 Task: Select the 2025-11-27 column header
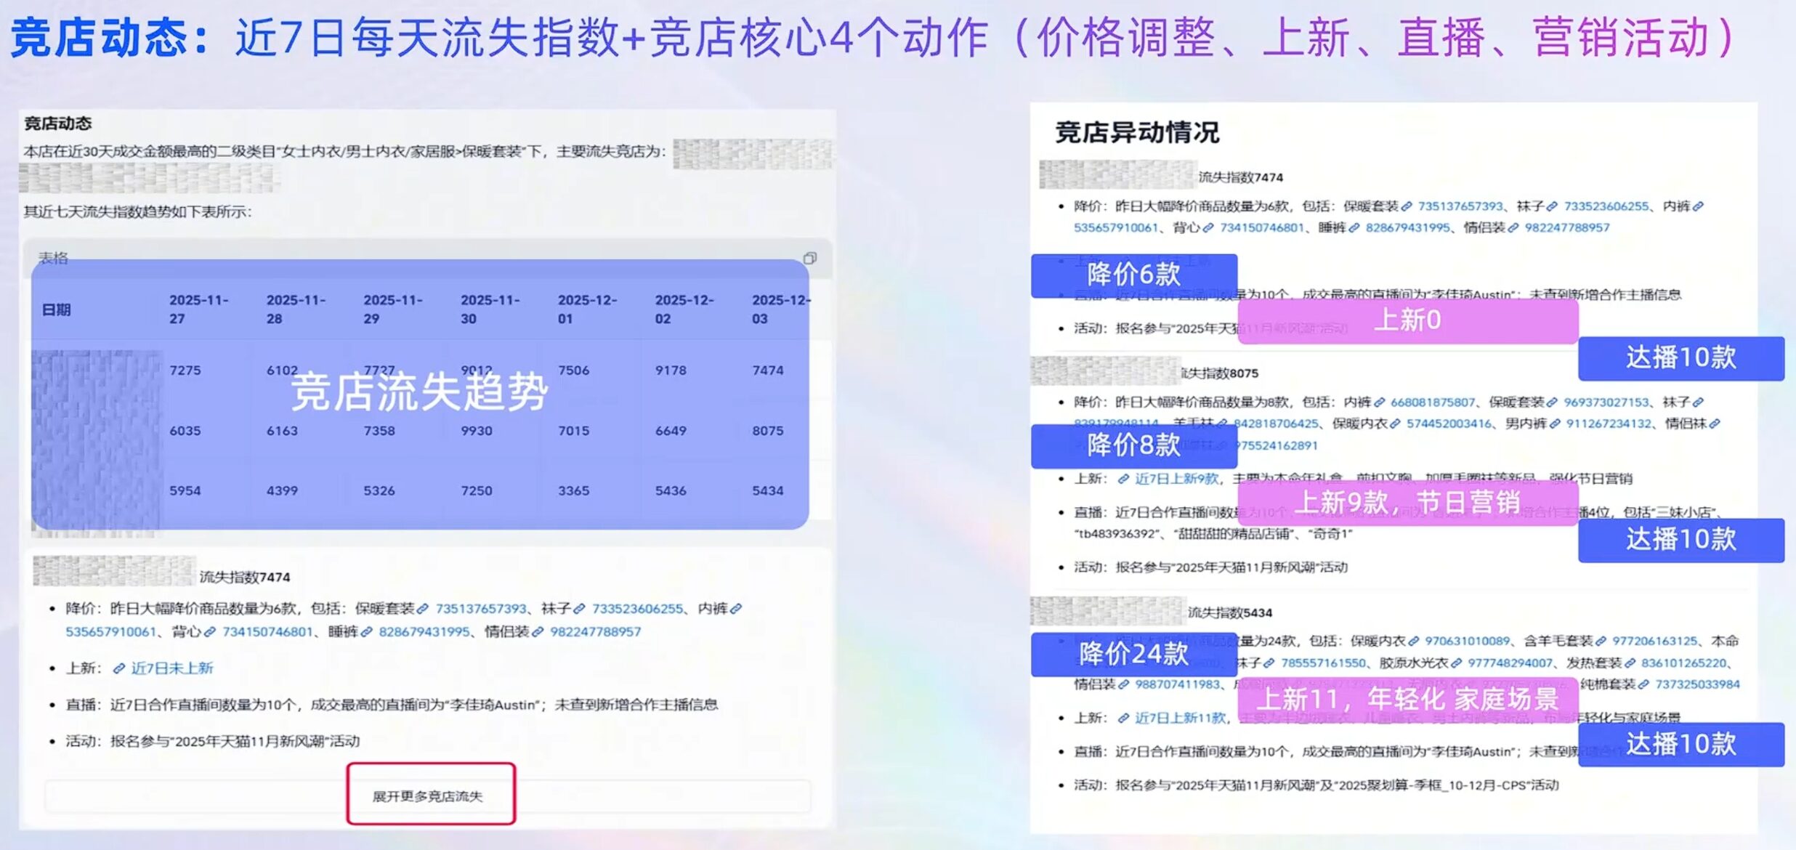(x=199, y=309)
